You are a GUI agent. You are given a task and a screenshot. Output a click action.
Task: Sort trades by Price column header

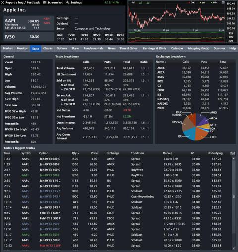click(94, 153)
